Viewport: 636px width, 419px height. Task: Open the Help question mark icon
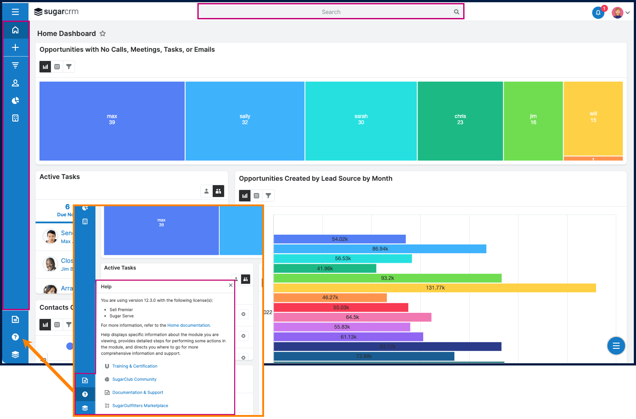click(x=15, y=337)
